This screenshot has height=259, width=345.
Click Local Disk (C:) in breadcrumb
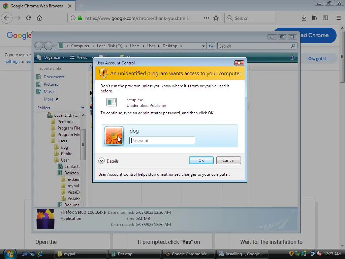point(109,46)
